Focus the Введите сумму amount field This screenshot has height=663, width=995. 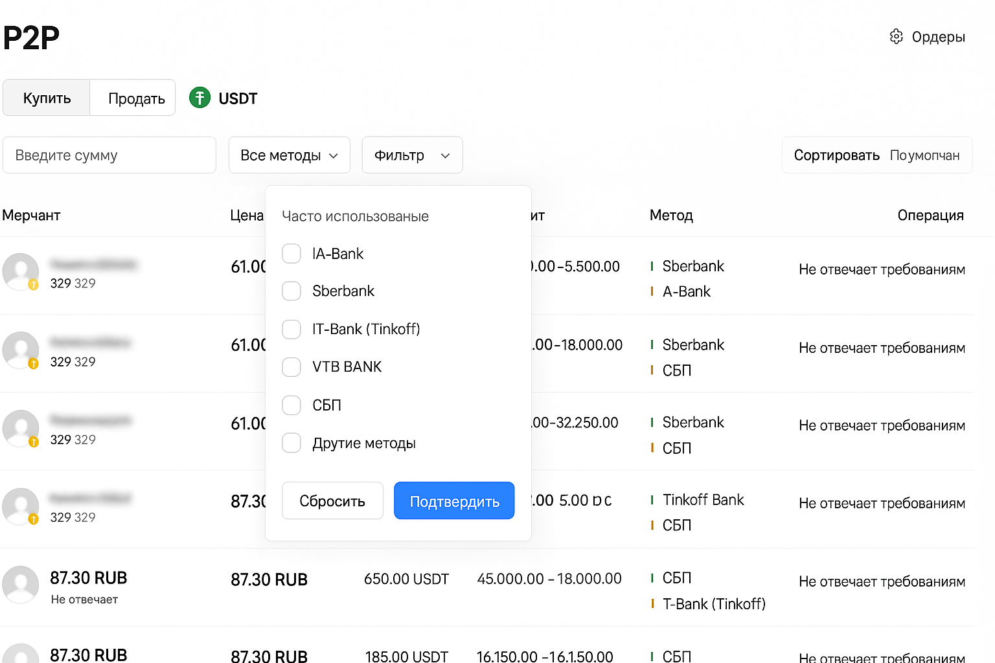[109, 155]
